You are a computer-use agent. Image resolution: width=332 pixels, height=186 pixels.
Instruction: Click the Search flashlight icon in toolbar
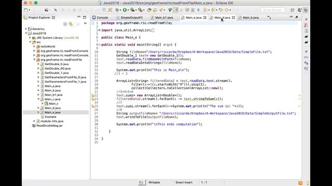tap(161, 10)
